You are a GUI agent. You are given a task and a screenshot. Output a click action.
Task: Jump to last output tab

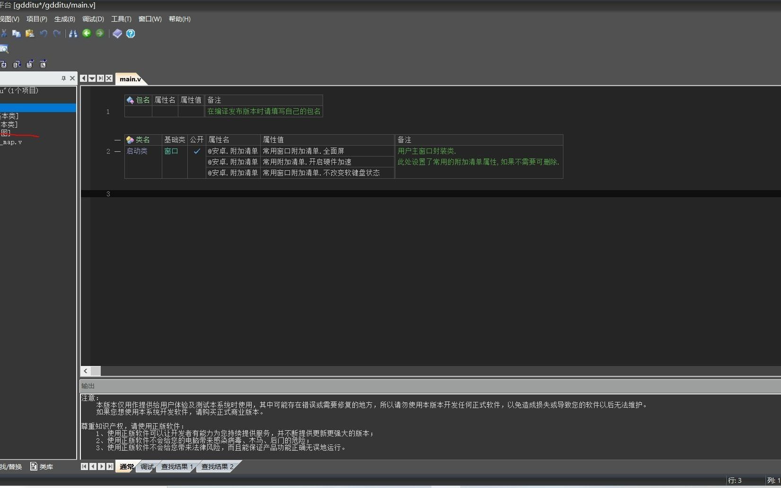pos(110,467)
